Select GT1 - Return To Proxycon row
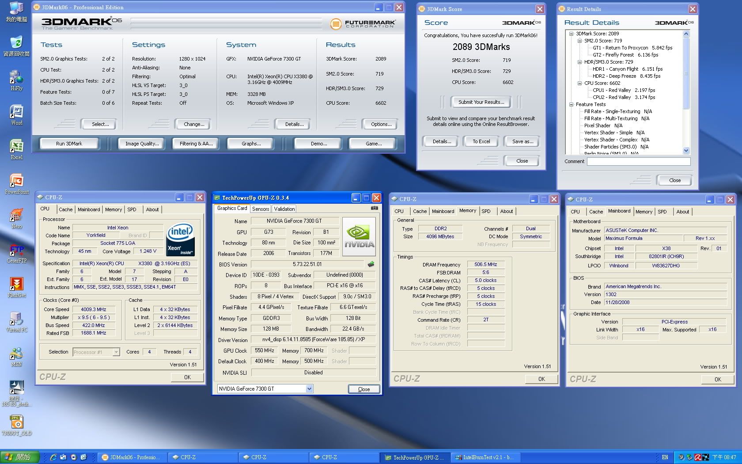The height and width of the screenshot is (464, 742). 632,48
